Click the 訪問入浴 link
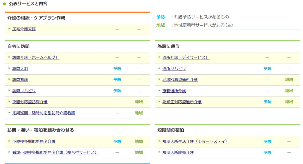303x164 pixels. (x=20, y=69)
